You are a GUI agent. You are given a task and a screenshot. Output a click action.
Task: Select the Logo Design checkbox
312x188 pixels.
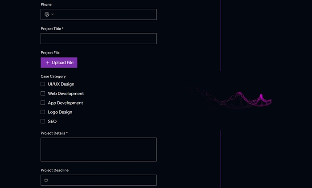pyautogui.click(x=43, y=112)
